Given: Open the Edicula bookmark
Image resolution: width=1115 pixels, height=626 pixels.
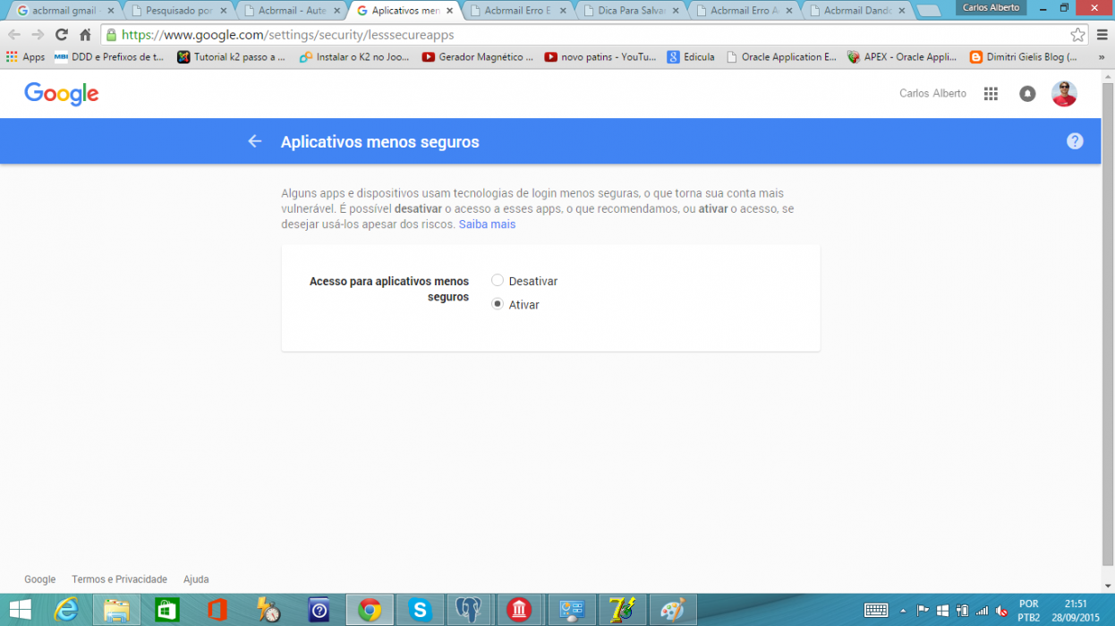Looking at the screenshot, I should 691,56.
